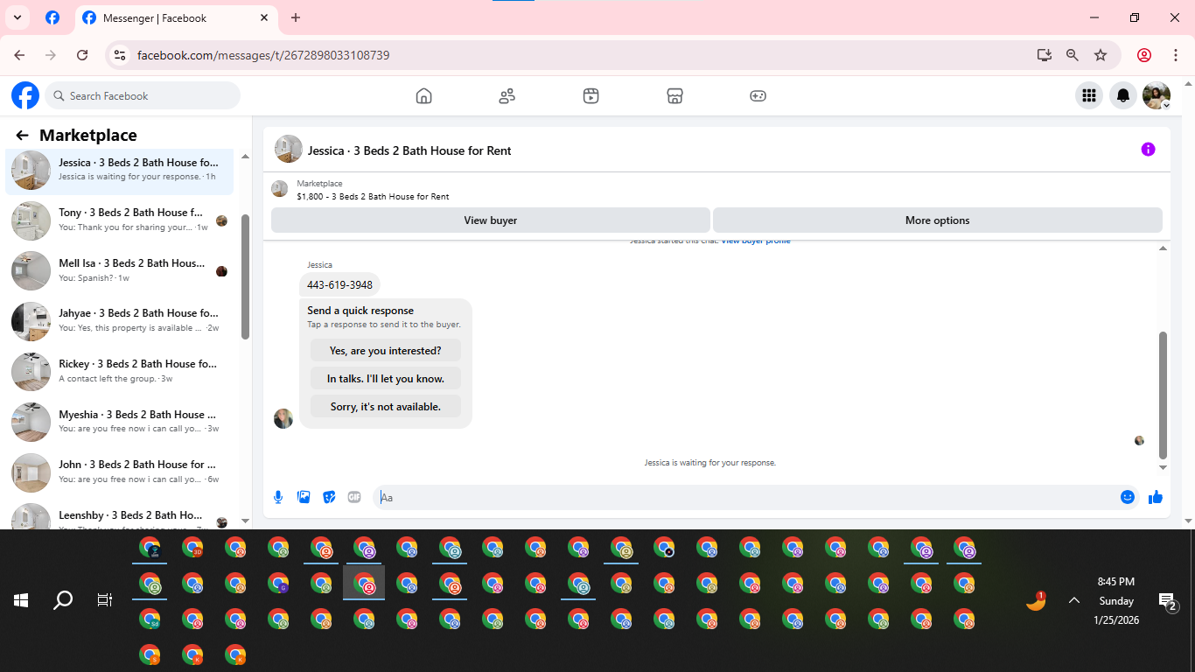Open Windows taskbar search
The height and width of the screenshot is (672, 1195).
click(x=63, y=600)
